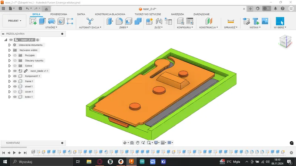Expand the bolec:1 tree node
The height and width of the screenshot is (166, 296).
click(10, 97)
